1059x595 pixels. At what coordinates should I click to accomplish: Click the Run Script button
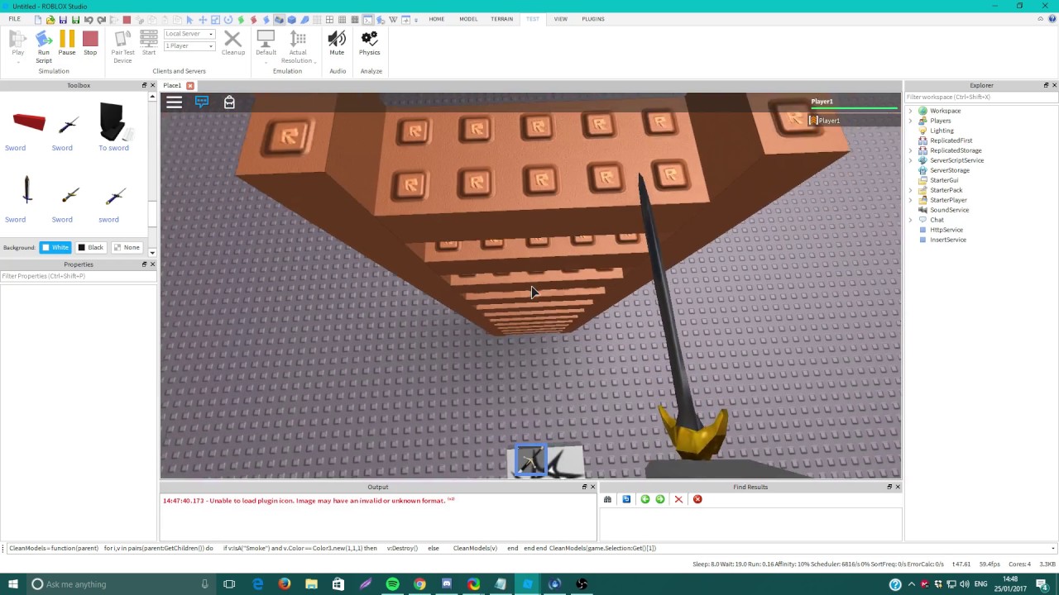coord(44,46)
